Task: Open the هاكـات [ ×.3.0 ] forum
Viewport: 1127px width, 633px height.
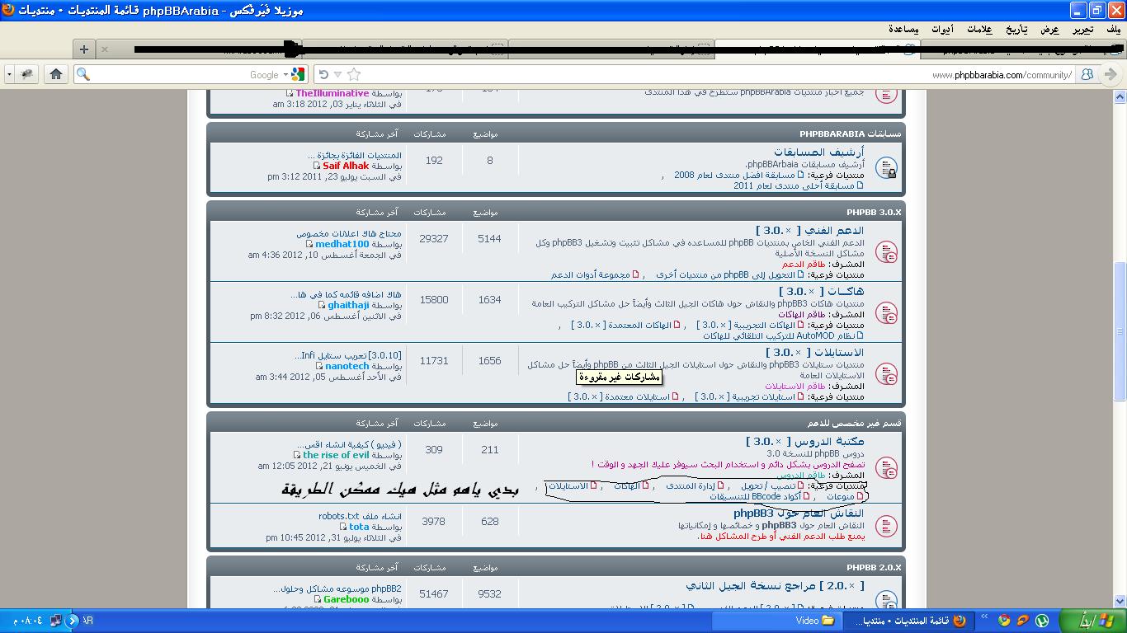Action: tap(822, 292)
